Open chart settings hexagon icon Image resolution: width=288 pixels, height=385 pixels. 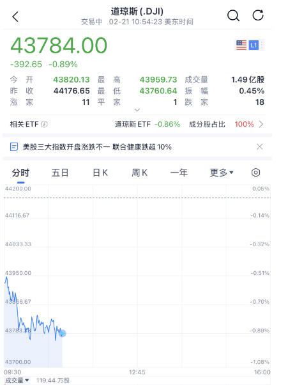point(255,173)
